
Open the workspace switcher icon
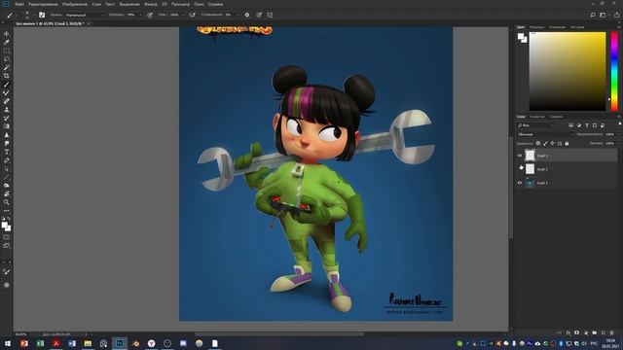[603, 15]
